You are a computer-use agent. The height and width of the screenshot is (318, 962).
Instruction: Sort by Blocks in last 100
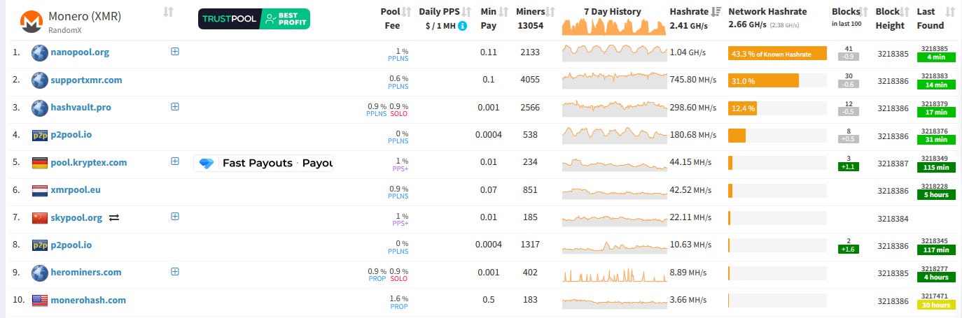click(865, 12)
